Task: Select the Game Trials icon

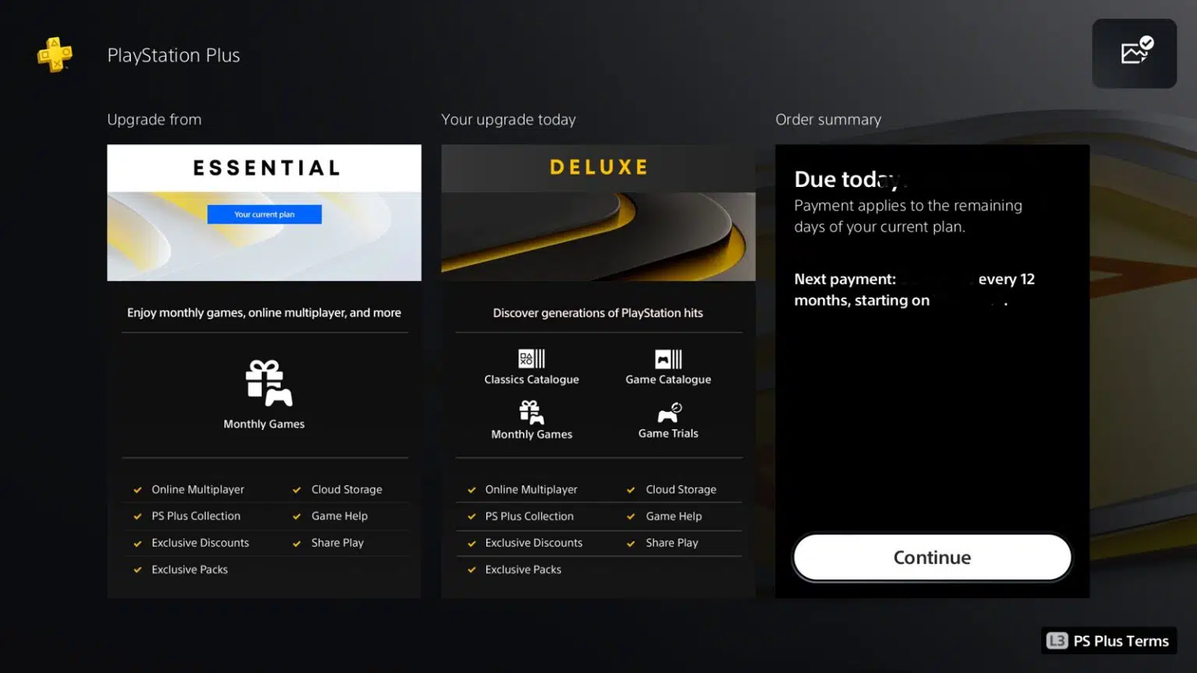Action: click(x=669, y=412)
